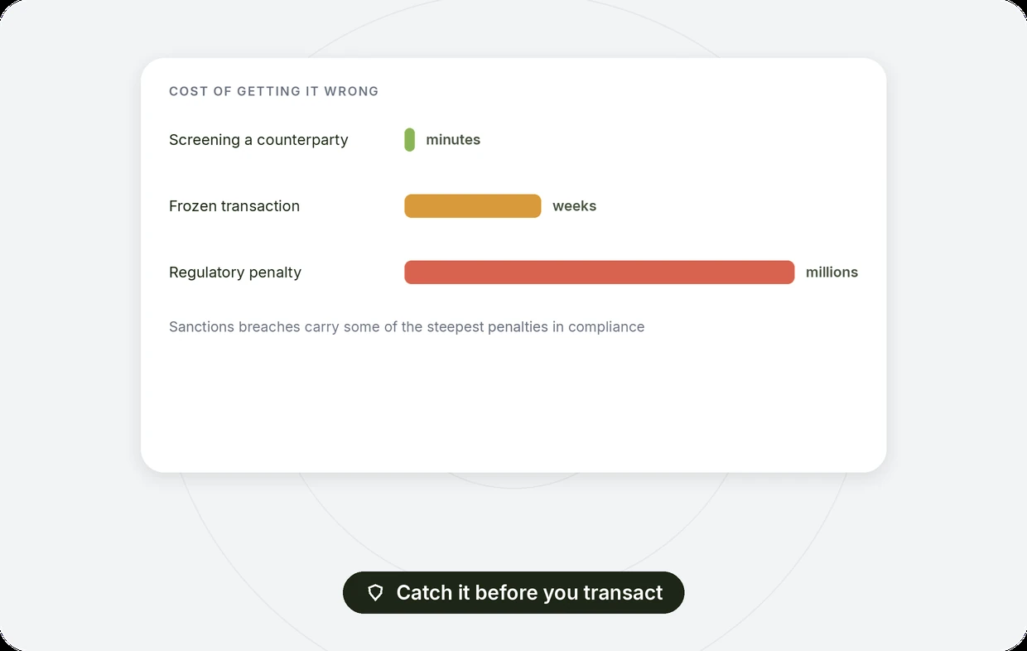This screenshot has height=651, width=1027.
Task: Click the word 'transact' in the button
Action: (623, 593)
